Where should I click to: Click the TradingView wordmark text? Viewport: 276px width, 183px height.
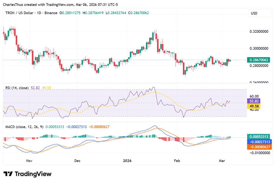[33, 174]
